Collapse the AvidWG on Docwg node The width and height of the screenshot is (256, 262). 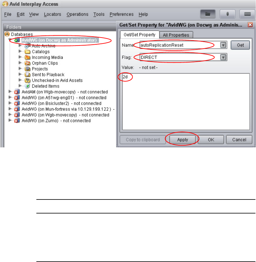point(10,40)
